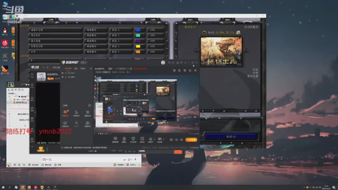Click the round button beside the toolbox title

[90, 105]
